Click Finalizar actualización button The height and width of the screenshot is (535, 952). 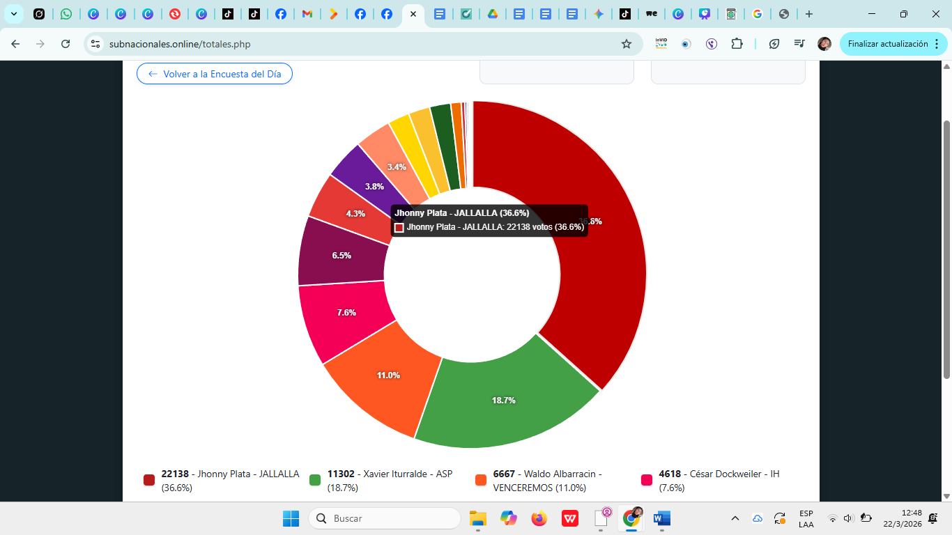pyautogui.click(x=887, y=44)
